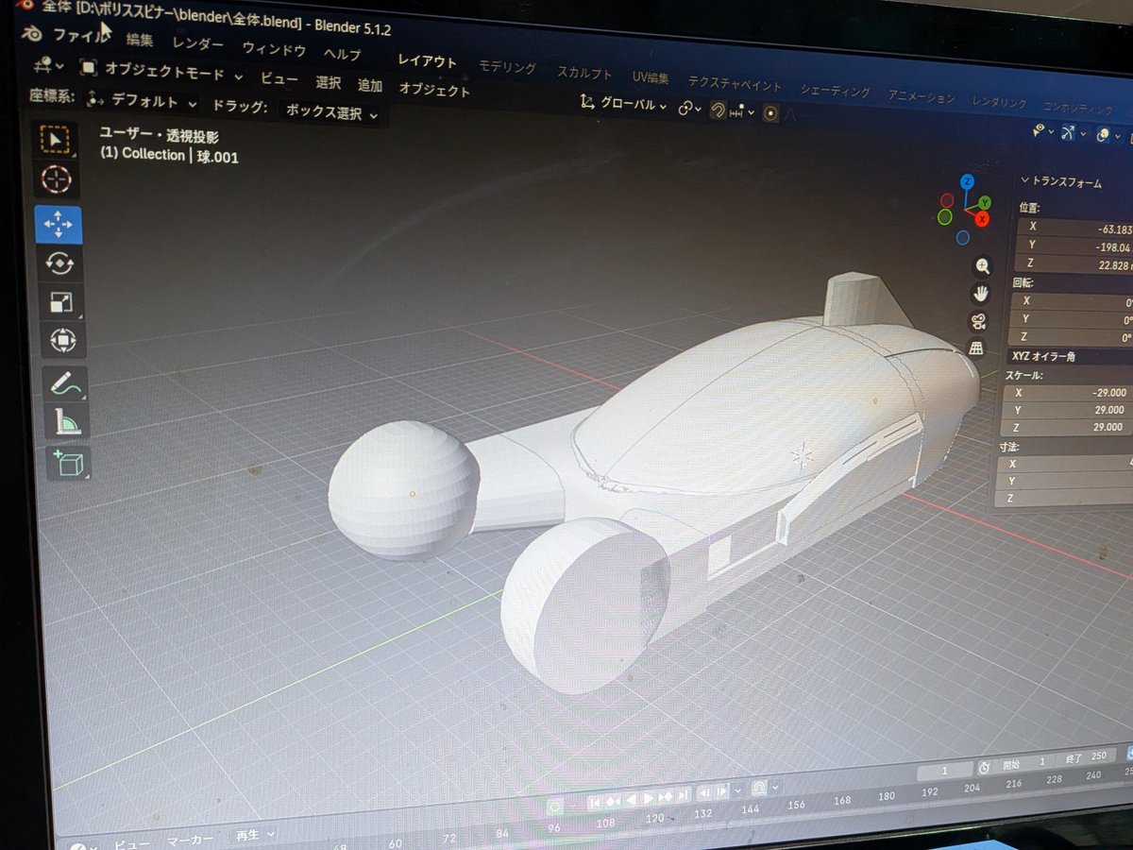Select the Transform tool
Viewport: 1133px width, 850px height.
61,341
